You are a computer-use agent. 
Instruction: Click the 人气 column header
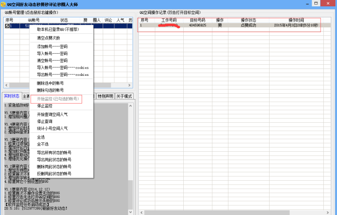[x=121, y=20]
